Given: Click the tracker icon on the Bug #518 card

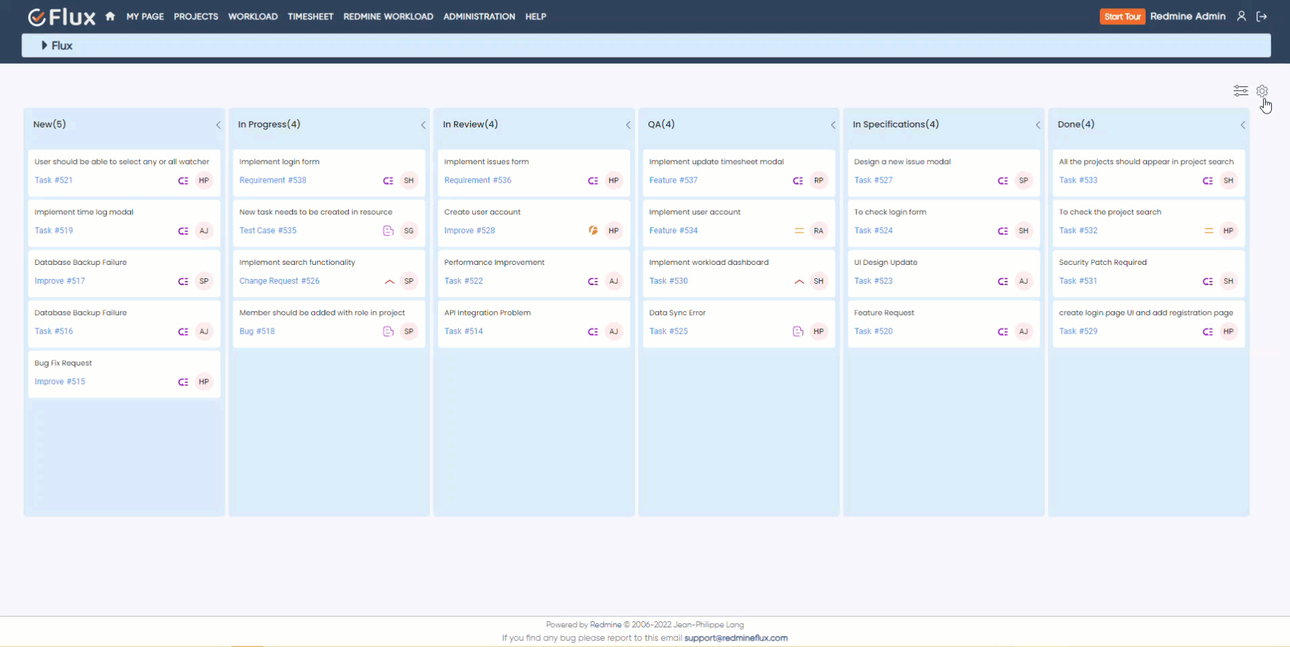Looking at the screenshot, I should [x=388, y=331].
